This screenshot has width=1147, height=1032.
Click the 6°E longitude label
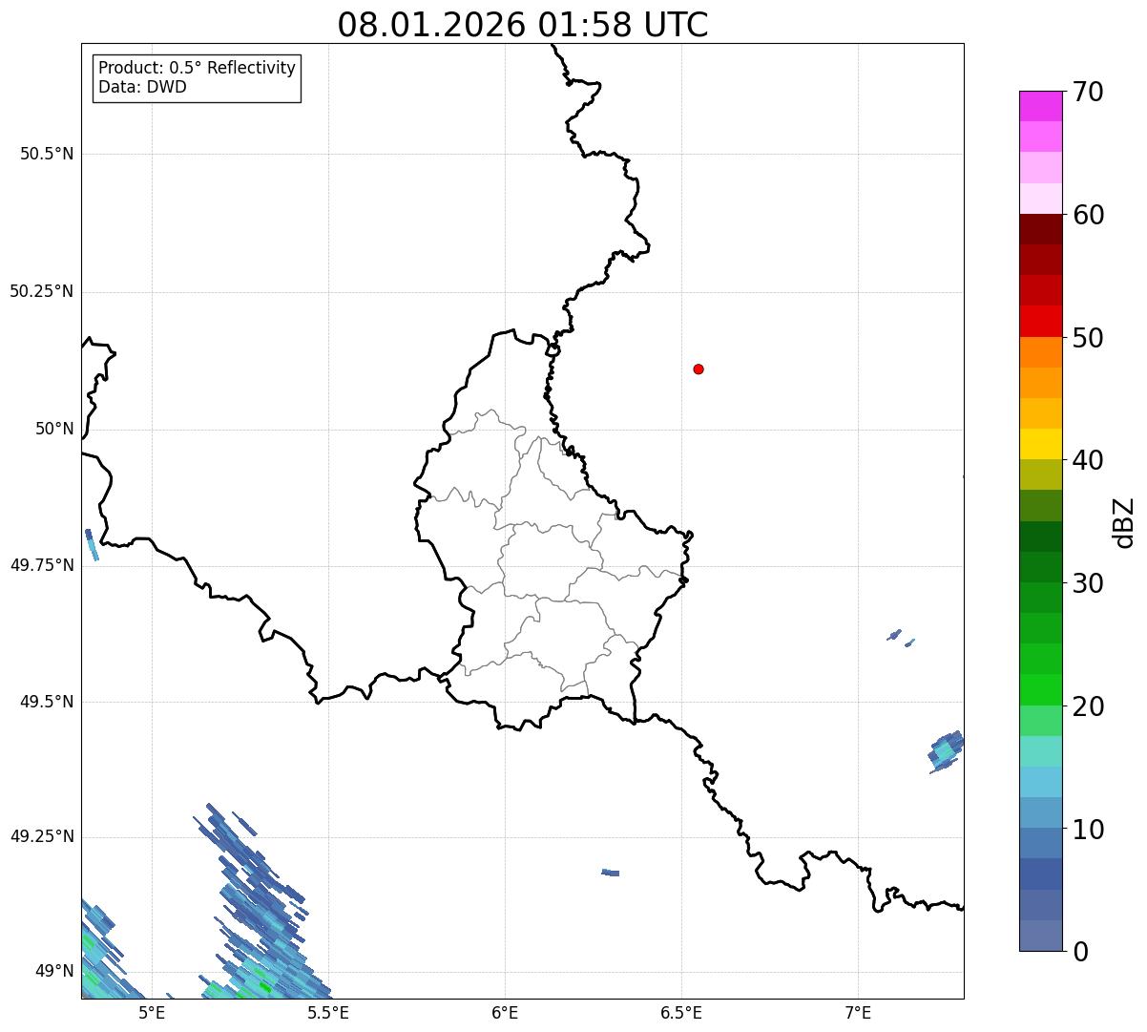[505, 1013]
